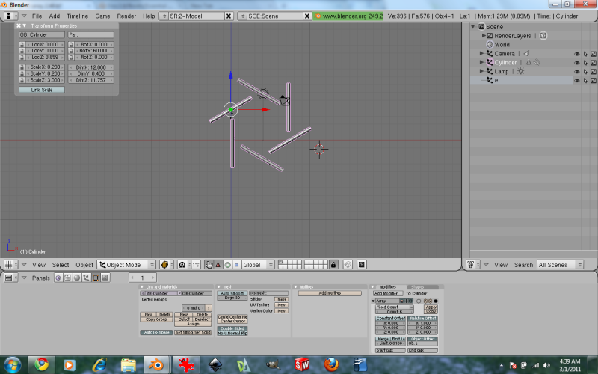The width and height of the screenshot is (598, 374).
Task: Click the Set Smooth button
Action: (184, 332)
